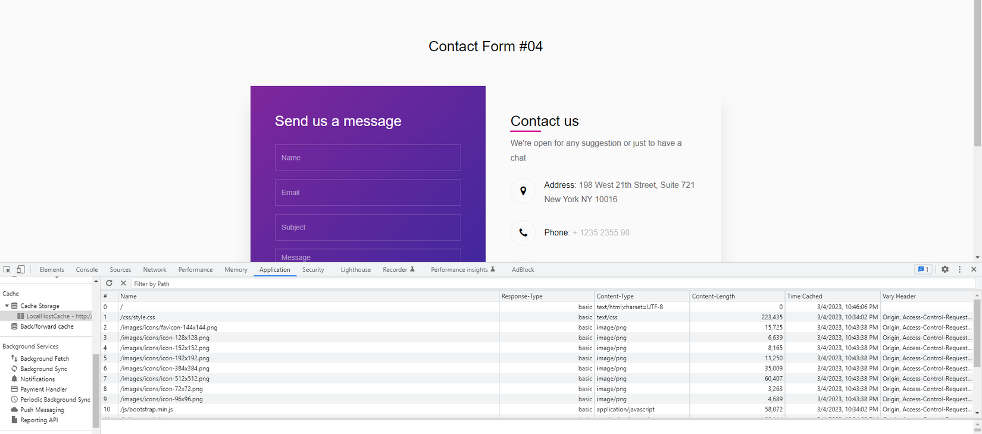
Task: Click the page vertical scrollbar thumb
Action: point(977,73)
